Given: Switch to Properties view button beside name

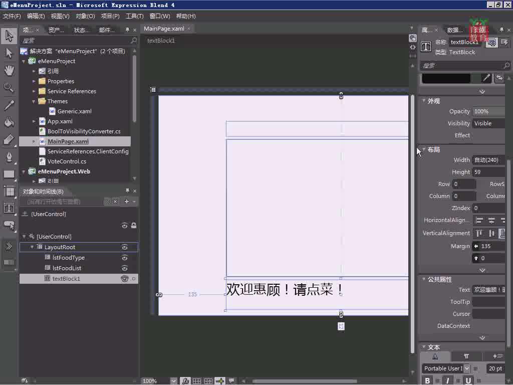Looking at the screenshot, I should pos(492,43).
